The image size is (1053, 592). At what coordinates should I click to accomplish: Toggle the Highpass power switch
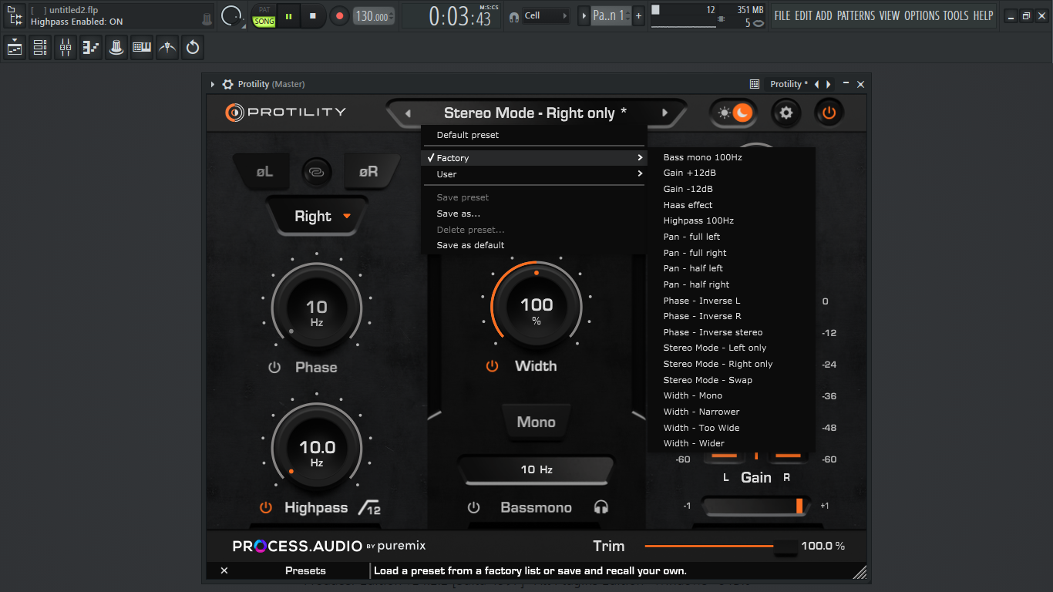(x=266, y=507)
